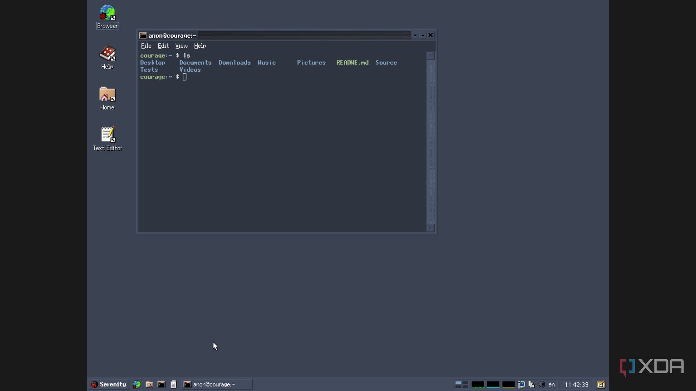Open the Help desktop shortcut
696x391 pixels.
pyautogui.click(x=107, y=58)
